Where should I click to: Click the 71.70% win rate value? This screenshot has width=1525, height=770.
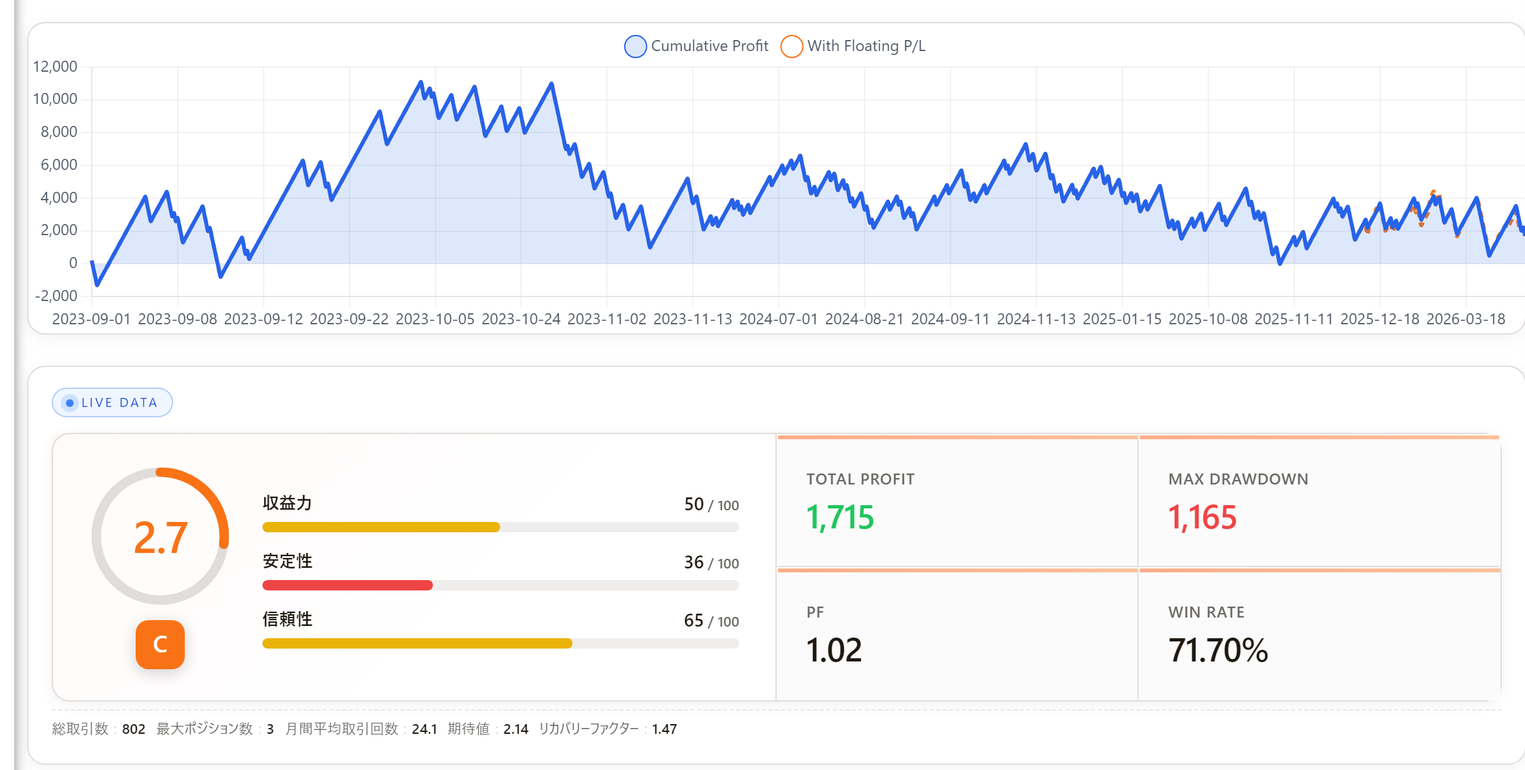[x=1218, y=650]
